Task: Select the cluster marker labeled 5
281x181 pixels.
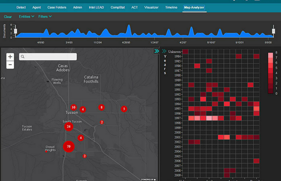Action: [124, 109]
